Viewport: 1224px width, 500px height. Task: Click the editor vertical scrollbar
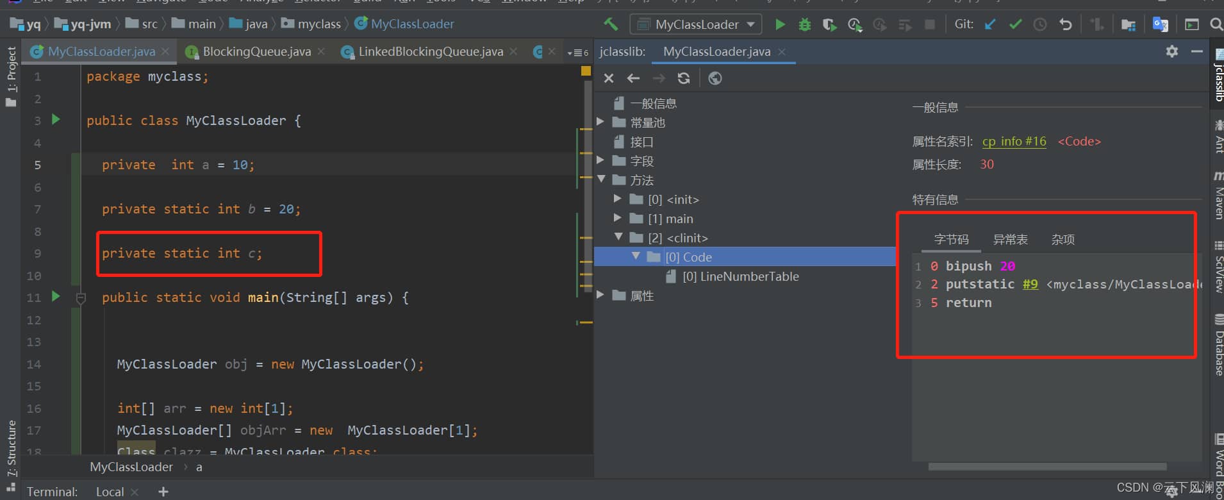pyautogui.click(x=588, y=186)
